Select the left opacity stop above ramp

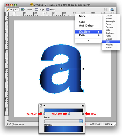45,106
